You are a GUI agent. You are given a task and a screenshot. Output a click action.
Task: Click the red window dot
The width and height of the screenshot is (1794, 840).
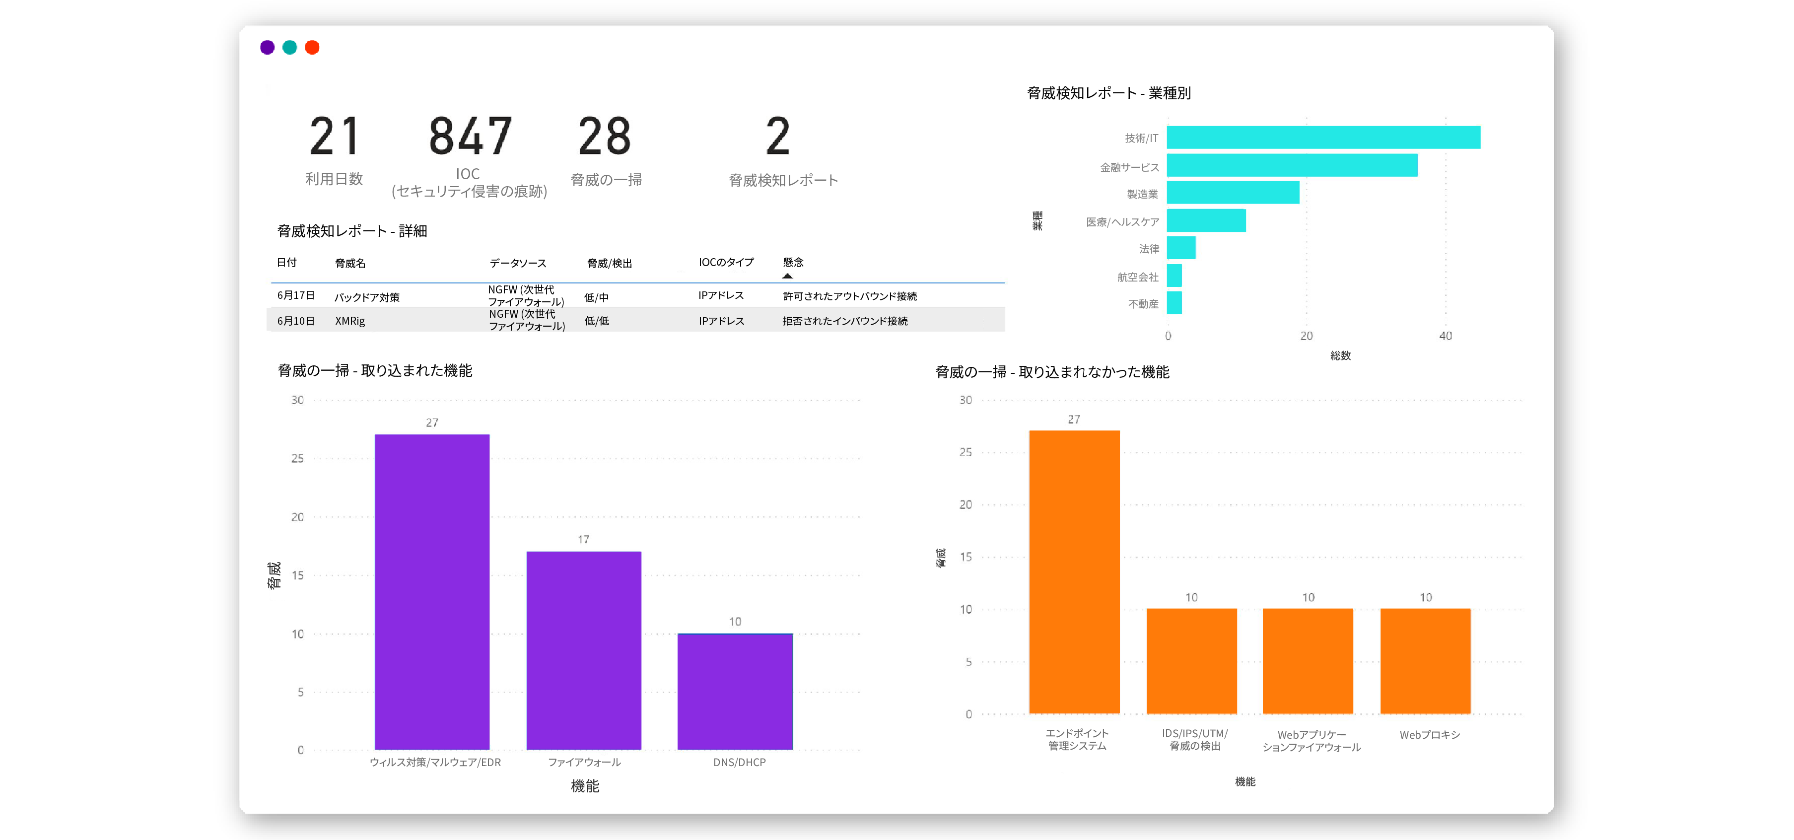point(312,47)
